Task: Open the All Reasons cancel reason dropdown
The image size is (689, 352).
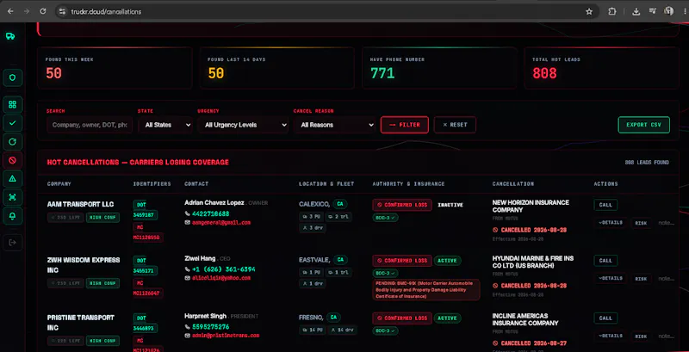Action: tap(334, 125)
